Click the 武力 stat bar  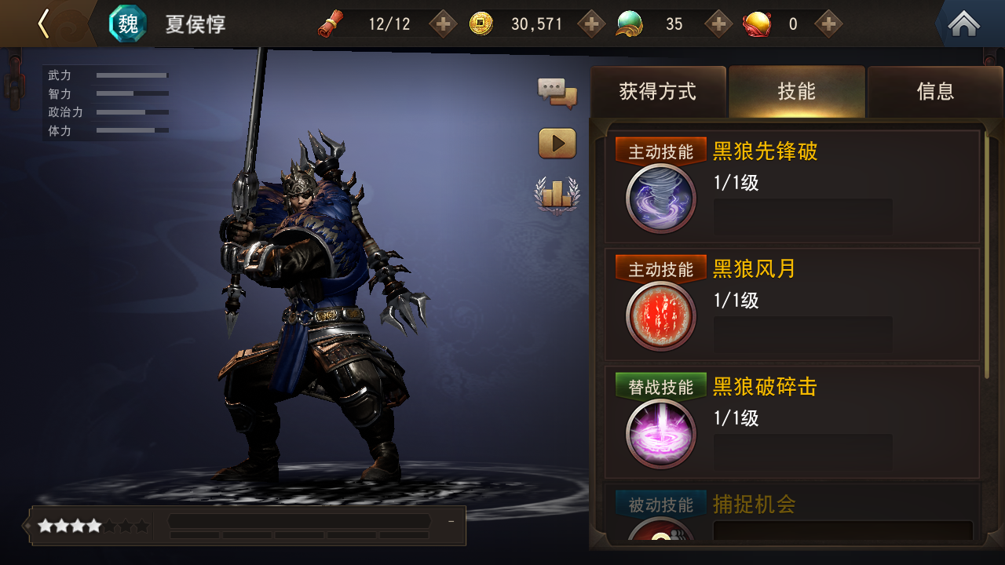pos(132,75)
